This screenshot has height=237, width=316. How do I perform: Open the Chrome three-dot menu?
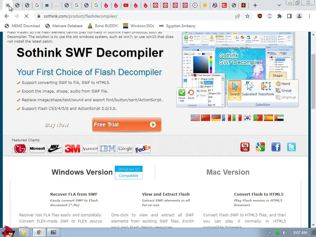309,16
